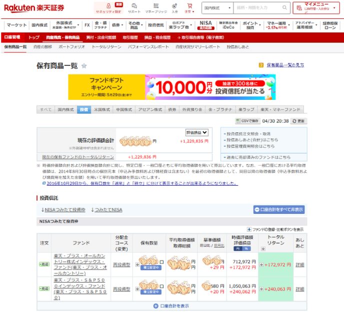Image resolution: width=344 pixels, height=312 pixels.
Task: Select the すべて product filter tab
Action: coord(46,109)
